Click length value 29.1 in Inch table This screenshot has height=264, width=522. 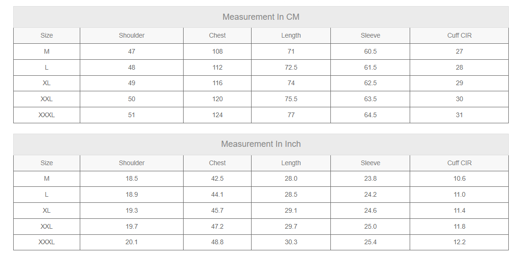291,210
